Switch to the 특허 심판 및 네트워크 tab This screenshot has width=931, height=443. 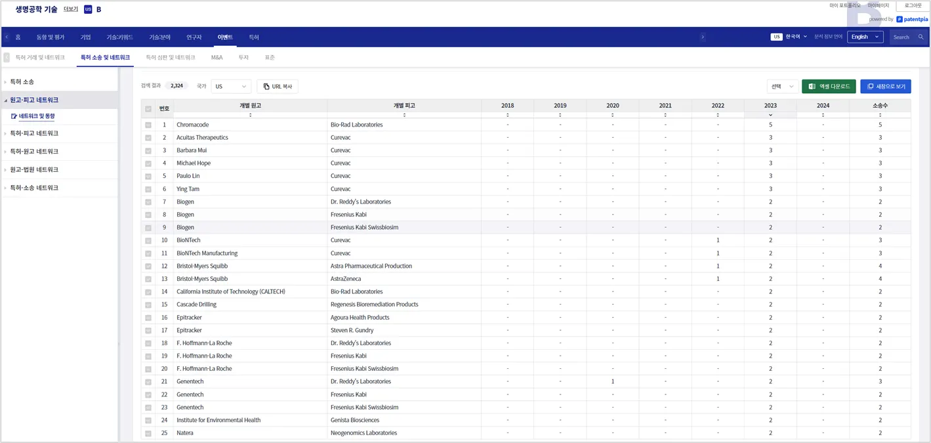click(x=170, y=58)
